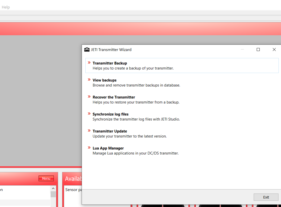Click the arrow icon beside Lua App Manager

point(89,147)
